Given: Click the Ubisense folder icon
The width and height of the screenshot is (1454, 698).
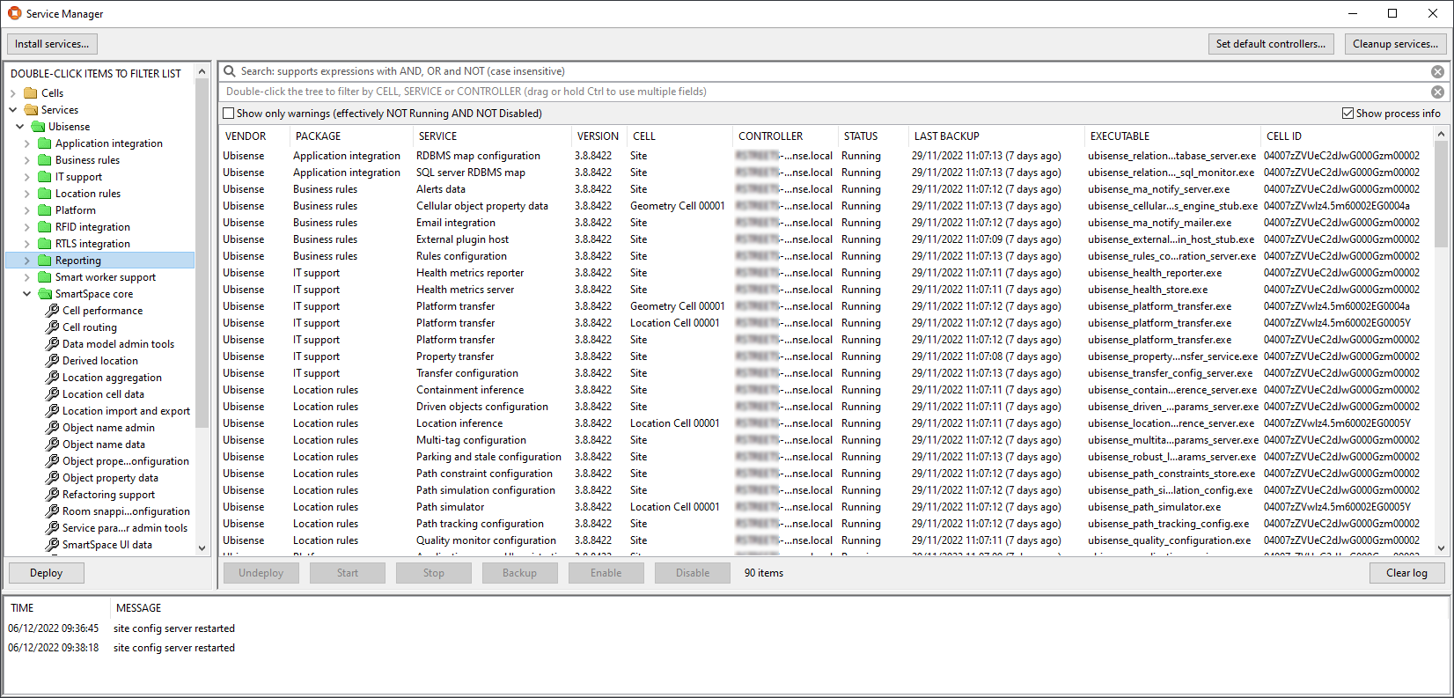Looking at the screenshot, I should point(38,127).
